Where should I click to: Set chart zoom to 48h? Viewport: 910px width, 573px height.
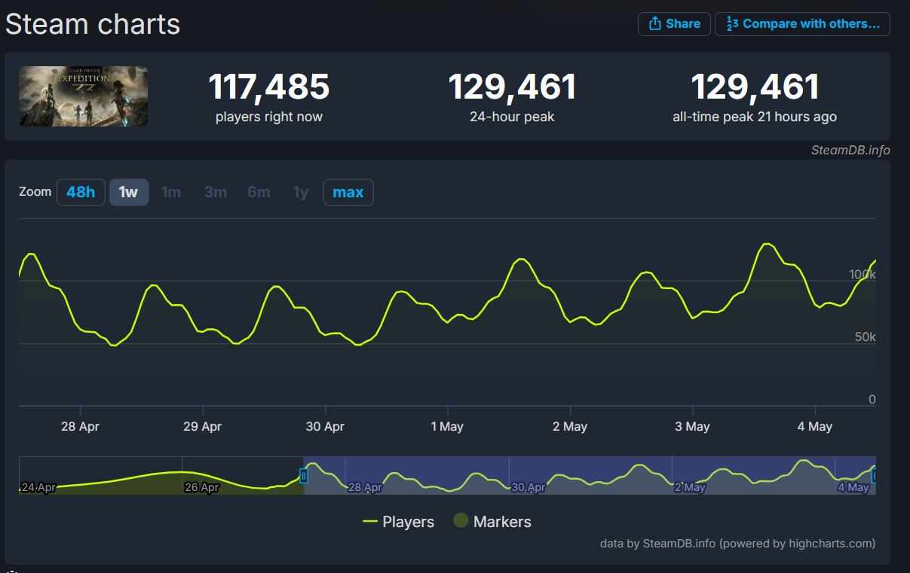pyautogui.click(x=81, y=192)
